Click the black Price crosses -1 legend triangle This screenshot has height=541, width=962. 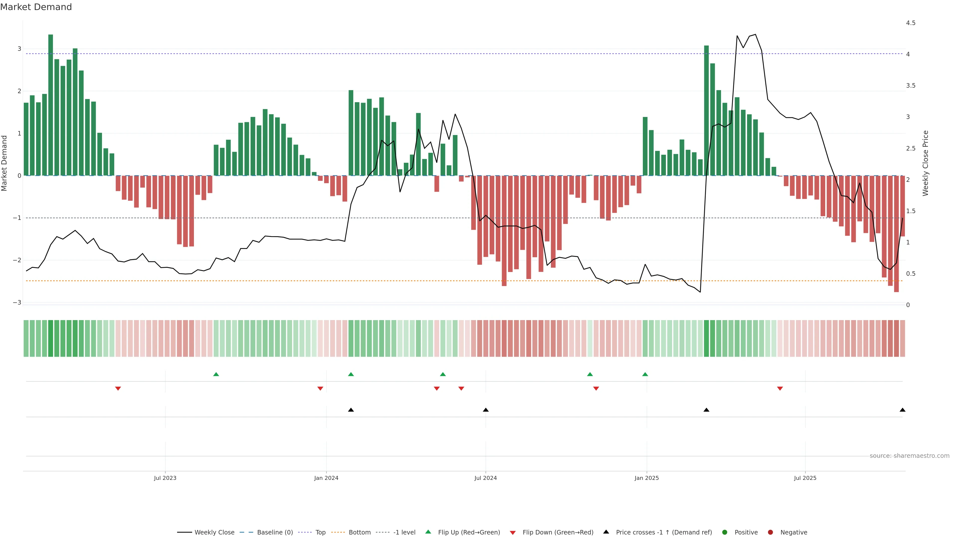(606, 532)
